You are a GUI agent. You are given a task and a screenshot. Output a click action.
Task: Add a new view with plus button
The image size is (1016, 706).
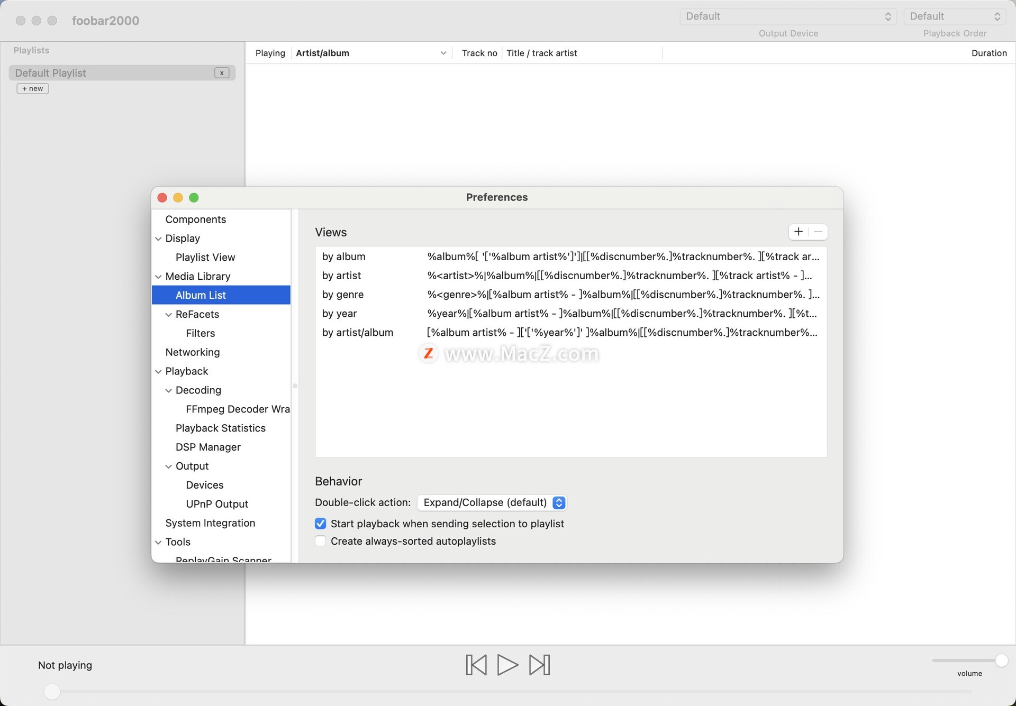pyautogui.click(x=799, y=232)
